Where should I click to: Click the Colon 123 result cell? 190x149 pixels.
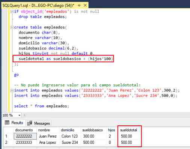[x=69, y=136]
